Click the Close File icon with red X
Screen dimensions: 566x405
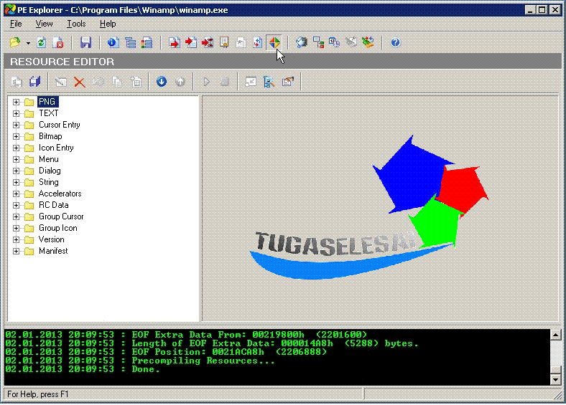click(58, 42)
